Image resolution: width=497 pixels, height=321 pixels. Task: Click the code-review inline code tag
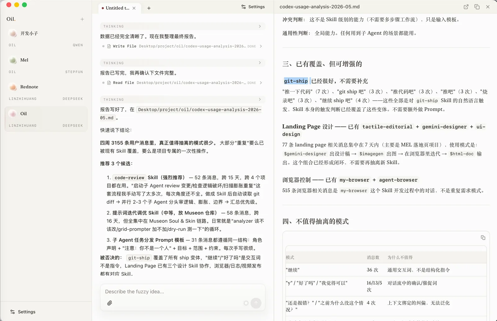click(129, 178)
